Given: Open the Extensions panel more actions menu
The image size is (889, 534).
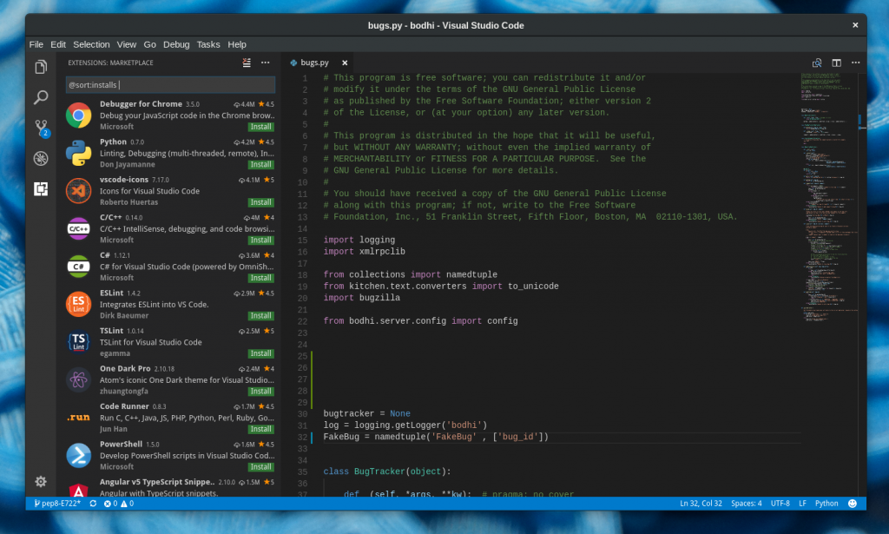Looking at the screenshot, I should coord(266,63).
